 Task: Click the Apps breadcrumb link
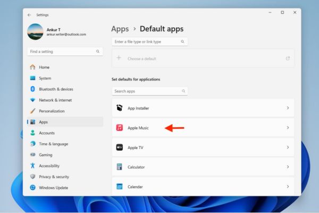click(120, 29)
